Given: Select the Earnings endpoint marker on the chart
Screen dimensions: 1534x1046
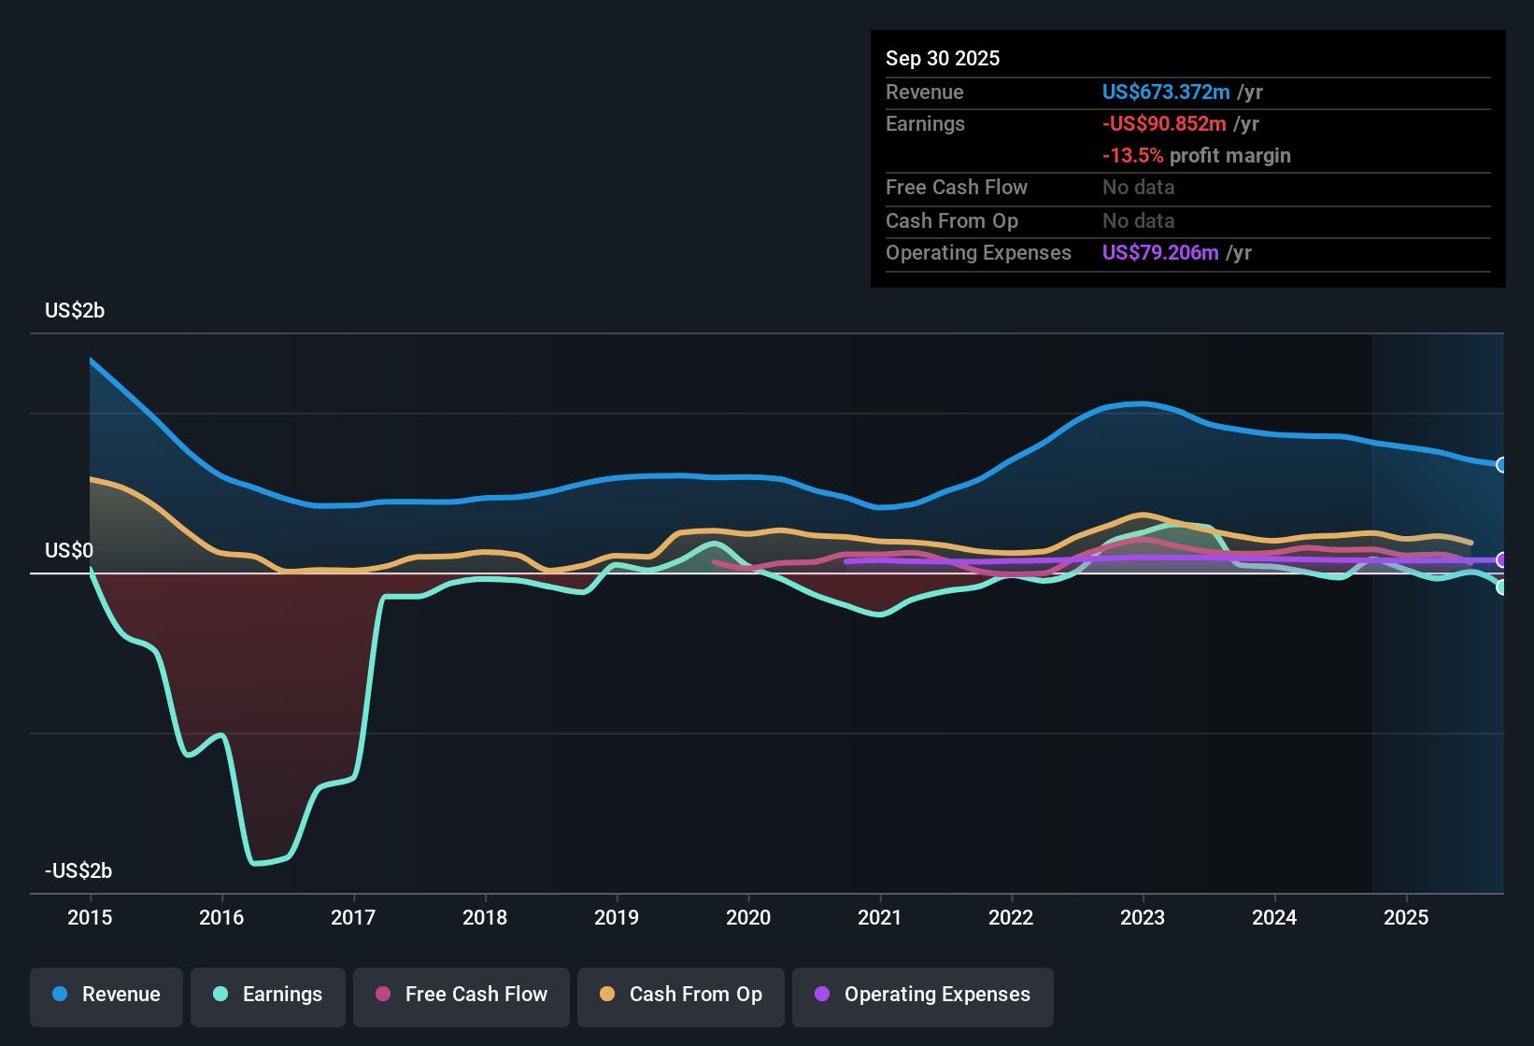Looking at the screenshot, I should (1502, 587).
